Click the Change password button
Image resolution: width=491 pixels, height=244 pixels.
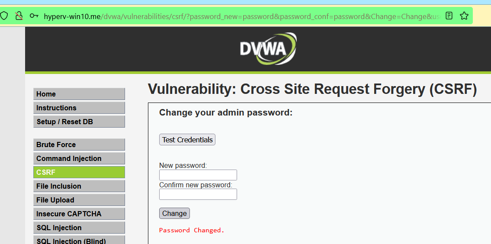(174, 213)
